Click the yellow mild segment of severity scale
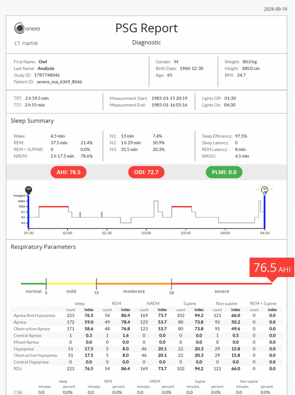 [71, 284]
